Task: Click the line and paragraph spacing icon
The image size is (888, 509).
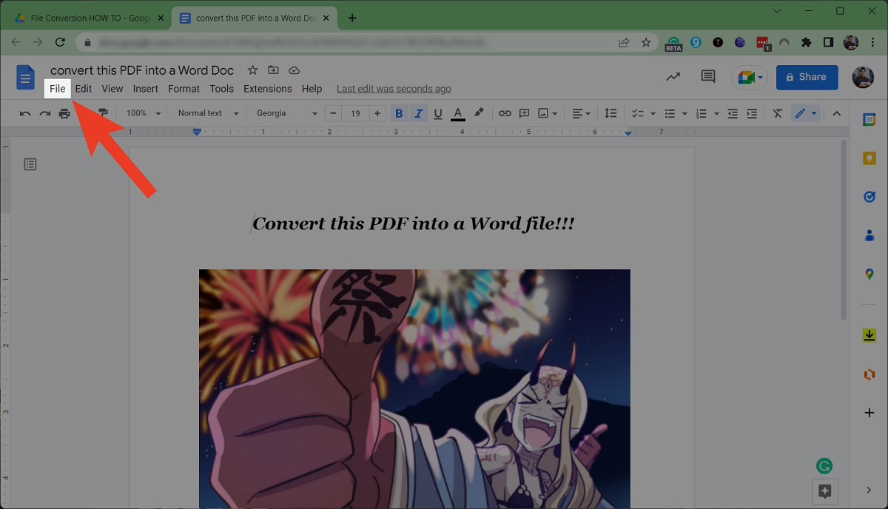Action: click(x=610, y=113)
